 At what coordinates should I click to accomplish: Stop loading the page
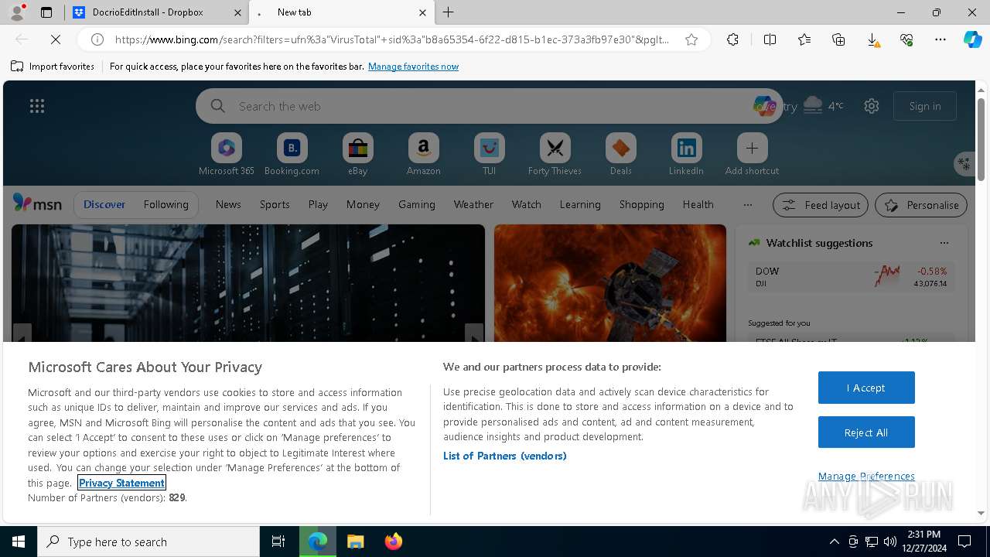(x=56, y=39)
